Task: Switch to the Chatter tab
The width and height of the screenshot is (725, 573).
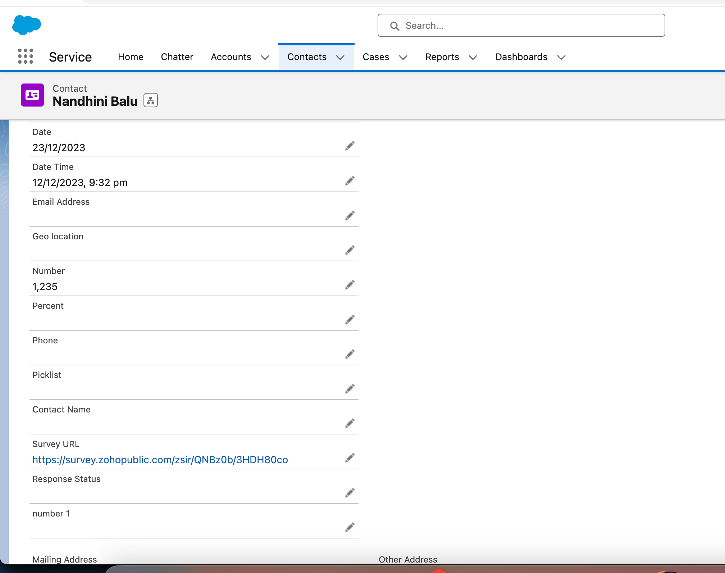Action: tap(177, 57)
